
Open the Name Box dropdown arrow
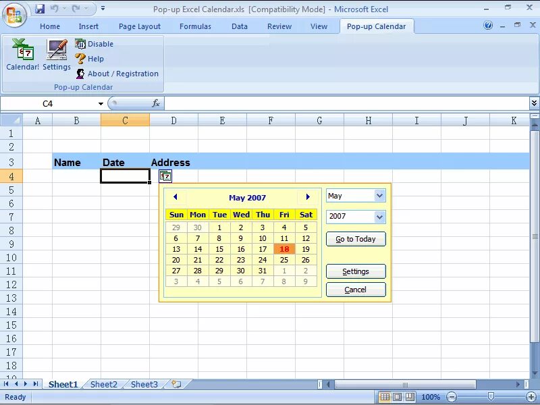pos(101,104)
